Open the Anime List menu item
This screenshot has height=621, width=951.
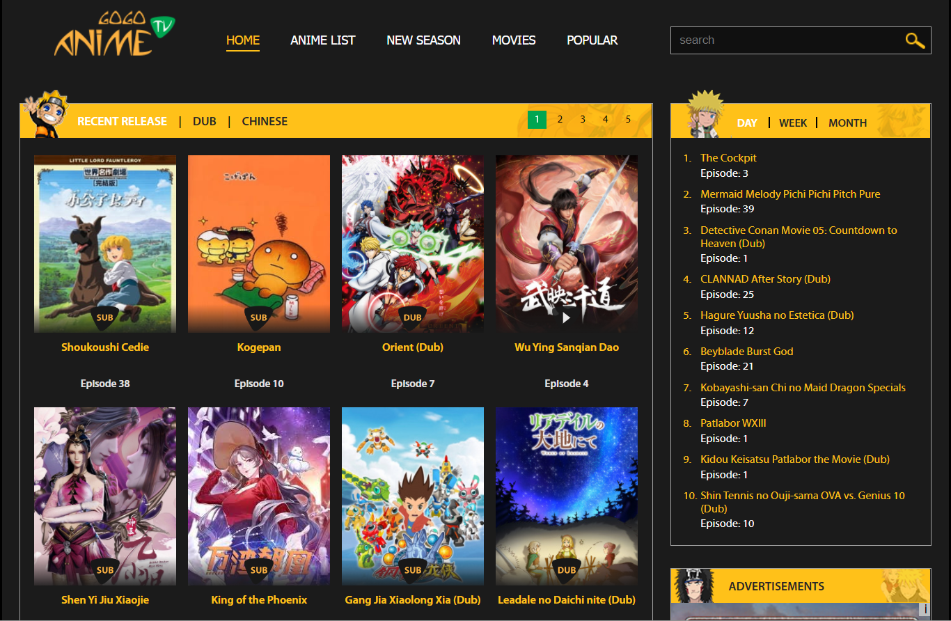pyautogui.click(x=323, y=40)
